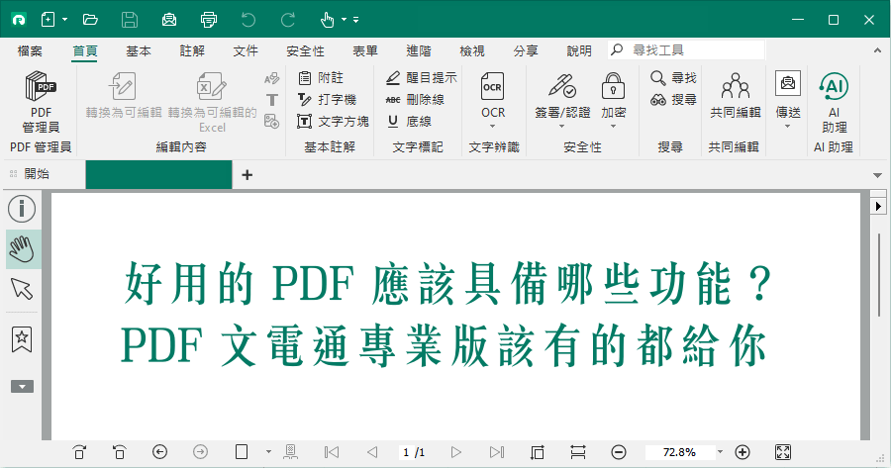Click the undo arrow
891x468 pixels.
tap(248, 20)
